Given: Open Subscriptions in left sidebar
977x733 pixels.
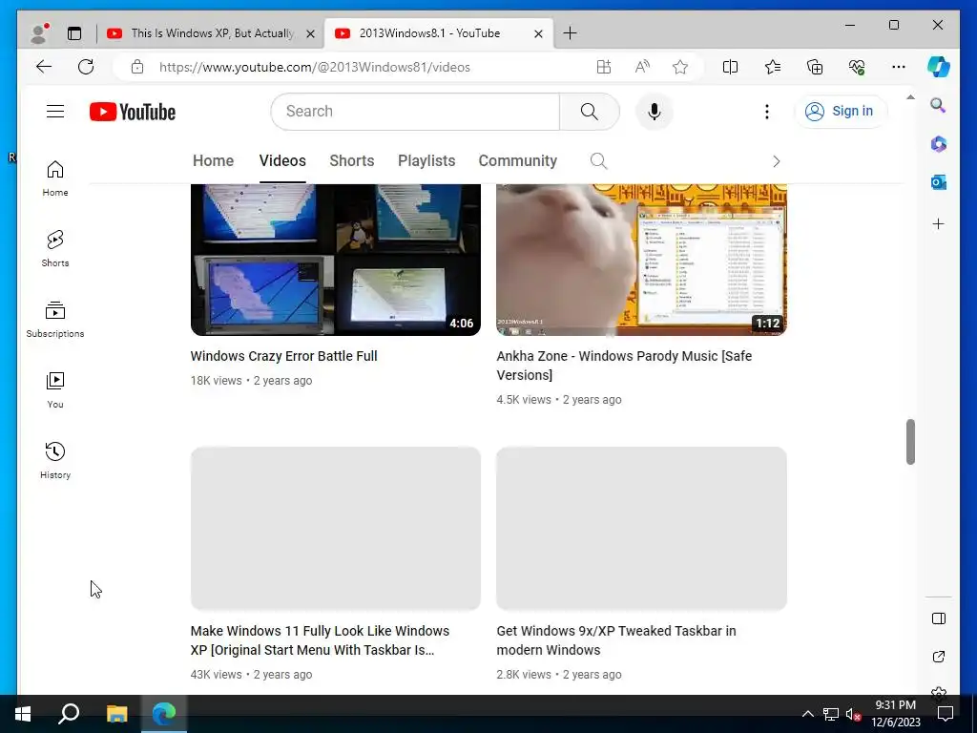Looking at the screenshot, I should point(55,319).
